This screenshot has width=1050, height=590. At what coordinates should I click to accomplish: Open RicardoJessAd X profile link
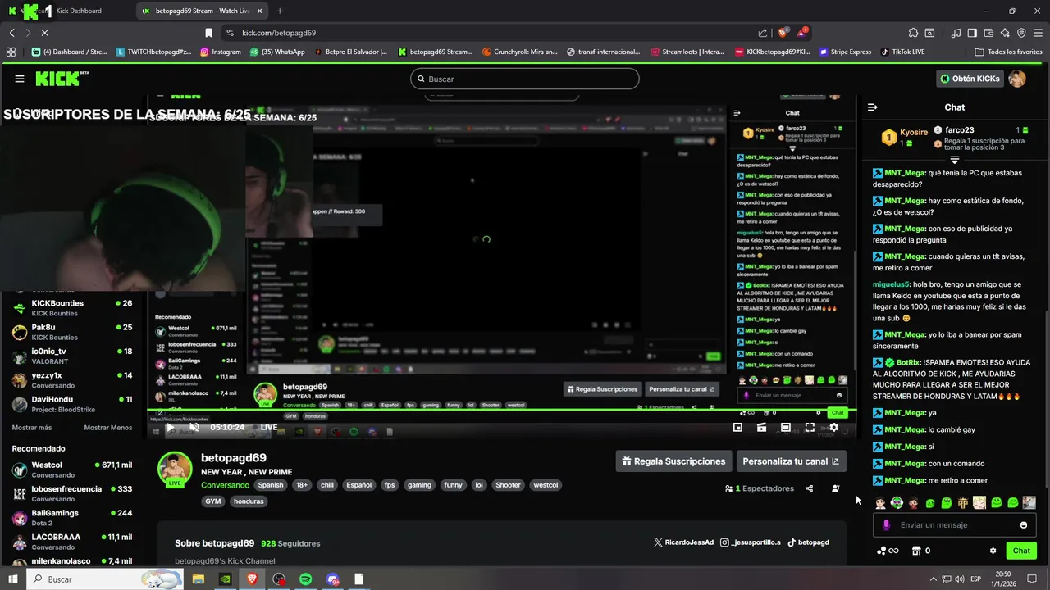click(x=684, y=542)
